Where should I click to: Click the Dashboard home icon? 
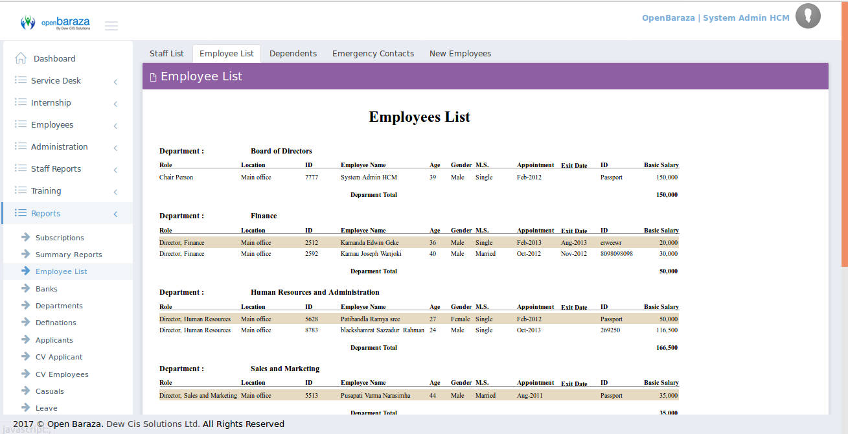point(21,58)
